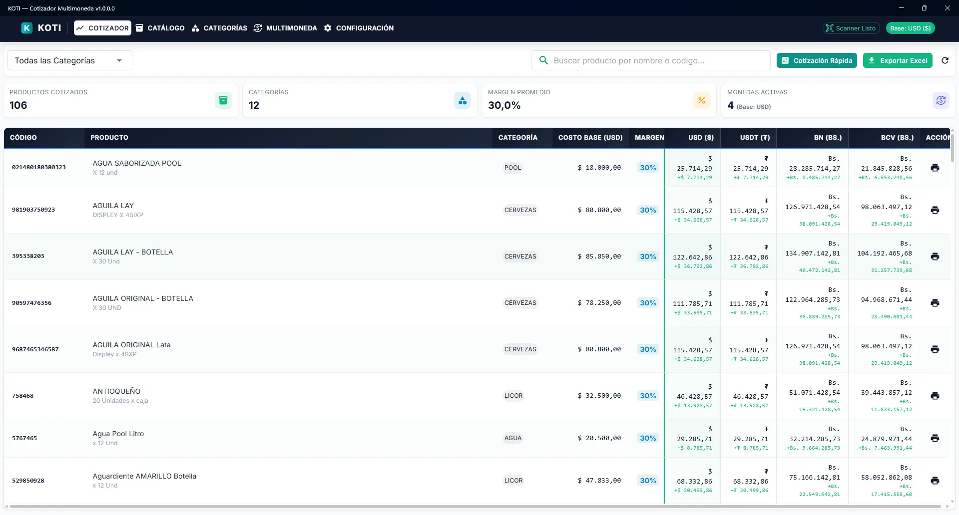Print the AGUILA LAY DISPLEY row
The height and width of the screenshot is (515, 959).
coord(935,210)
